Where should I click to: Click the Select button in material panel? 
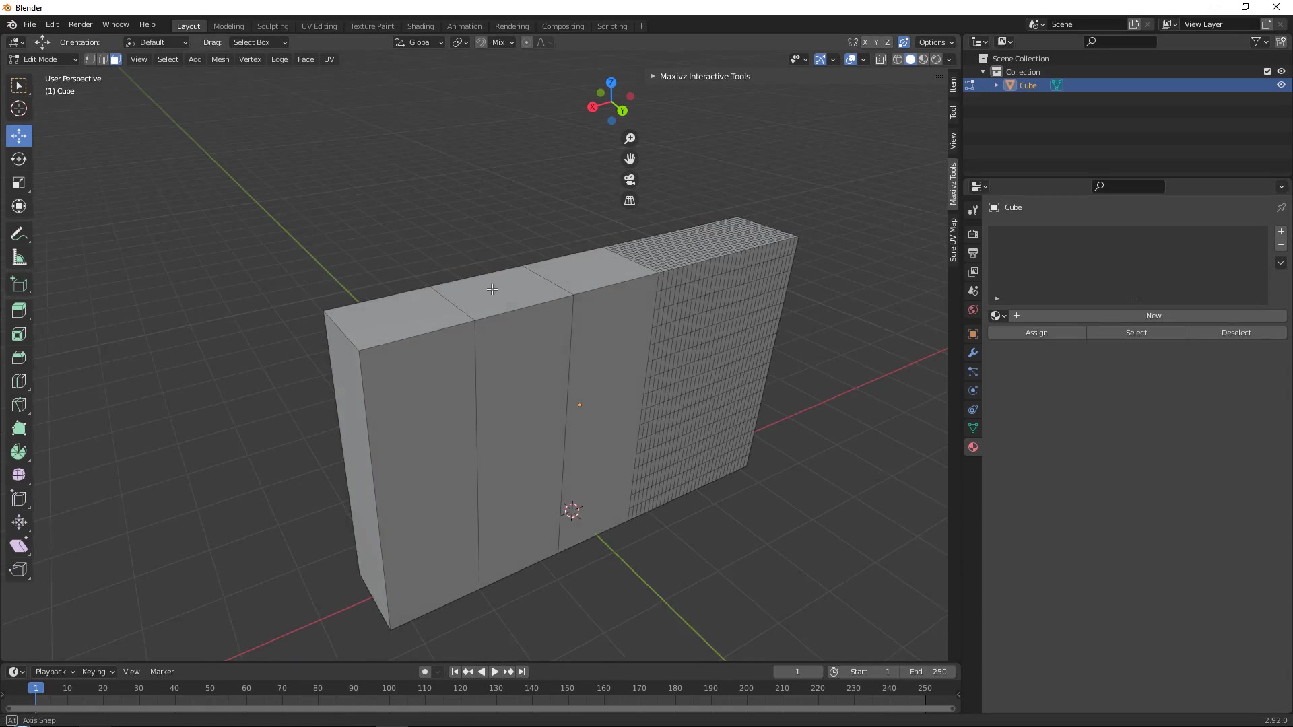click(1136, 333)
